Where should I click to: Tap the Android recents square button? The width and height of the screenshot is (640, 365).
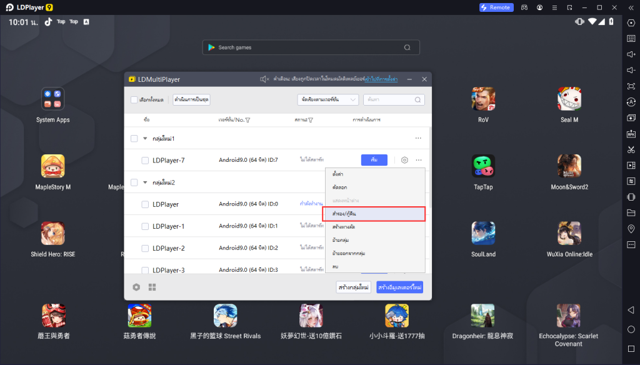[631, 349]
